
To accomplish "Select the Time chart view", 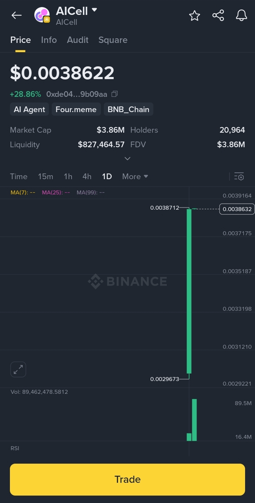I will 19,176.
